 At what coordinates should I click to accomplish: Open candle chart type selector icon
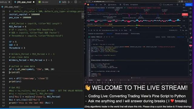tap(105, 5)
